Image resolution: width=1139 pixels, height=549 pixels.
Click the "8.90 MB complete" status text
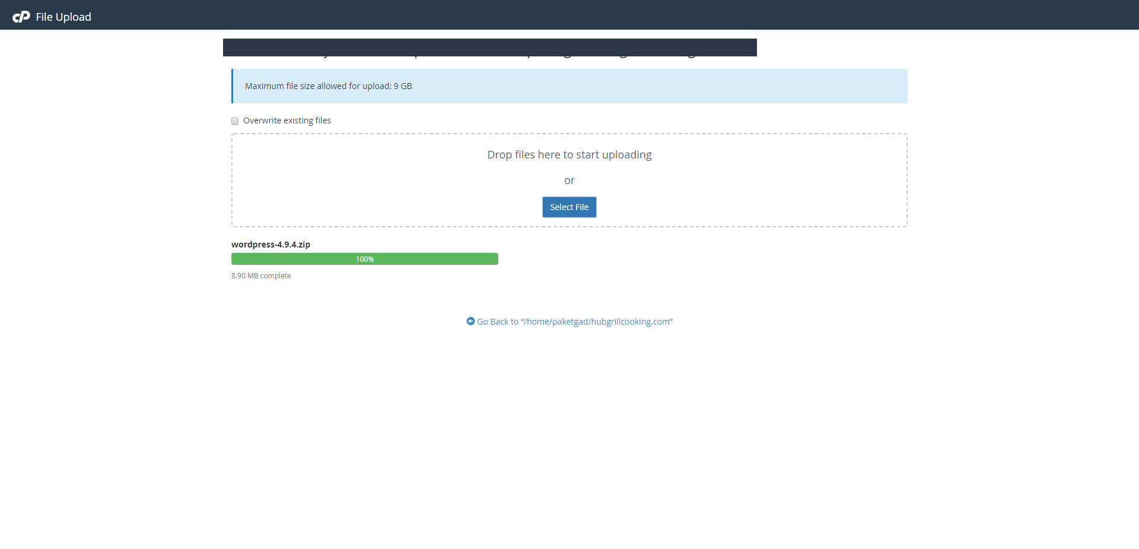tap(261, 276)
